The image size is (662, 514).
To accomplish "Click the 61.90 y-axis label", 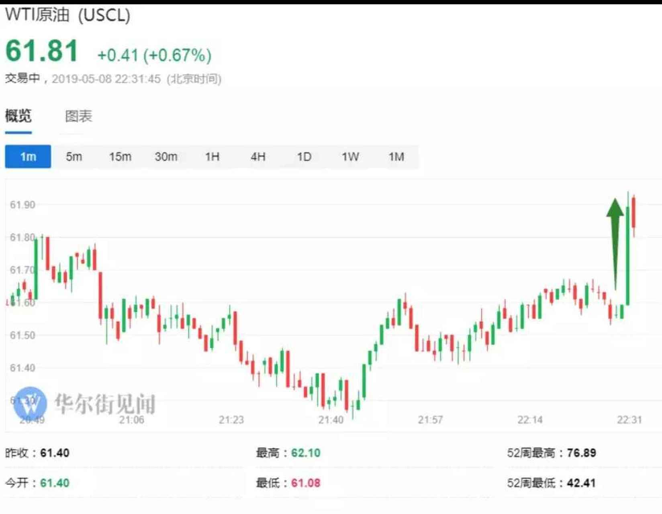I will pos(22,205).
